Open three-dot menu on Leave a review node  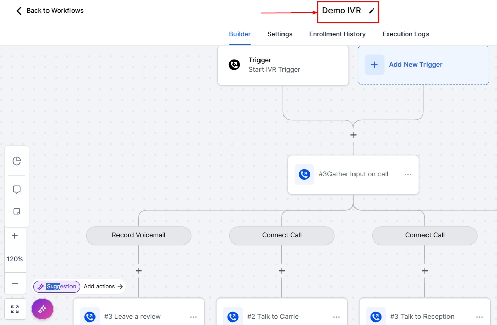click(x=193, y=317)
